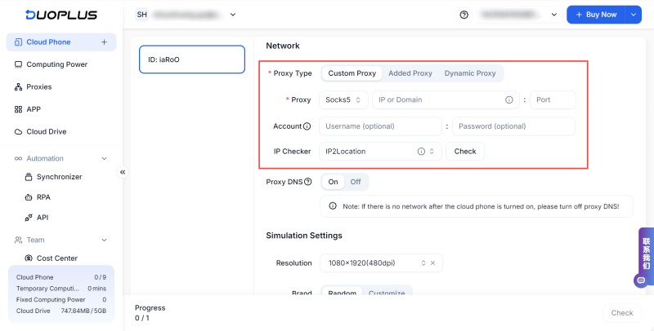This screenshot has height=331, width=654.
Task: Click the Port input field
Action: [553, 99]
